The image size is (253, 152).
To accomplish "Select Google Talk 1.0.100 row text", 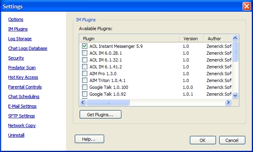I will point(109,87).
